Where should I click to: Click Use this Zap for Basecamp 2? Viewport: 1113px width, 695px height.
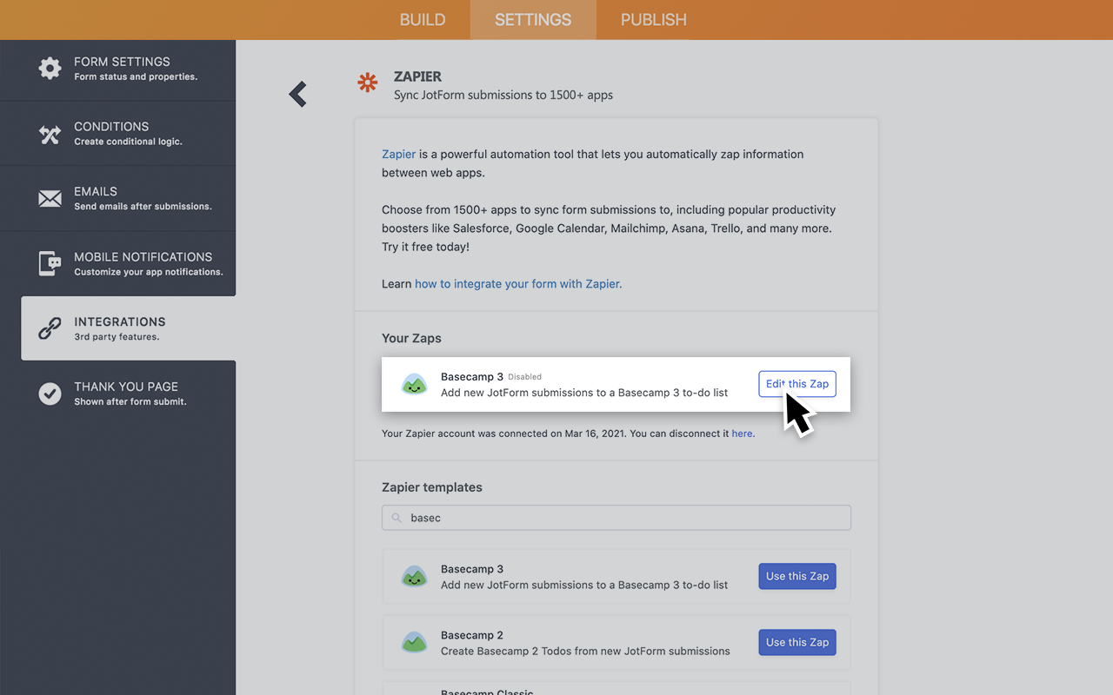point(796,642)
